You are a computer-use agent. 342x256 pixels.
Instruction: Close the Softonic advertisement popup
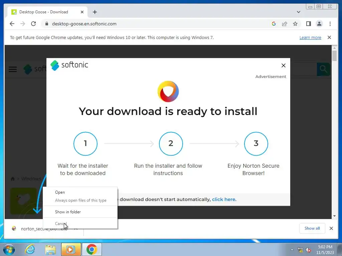coord(283,66)
